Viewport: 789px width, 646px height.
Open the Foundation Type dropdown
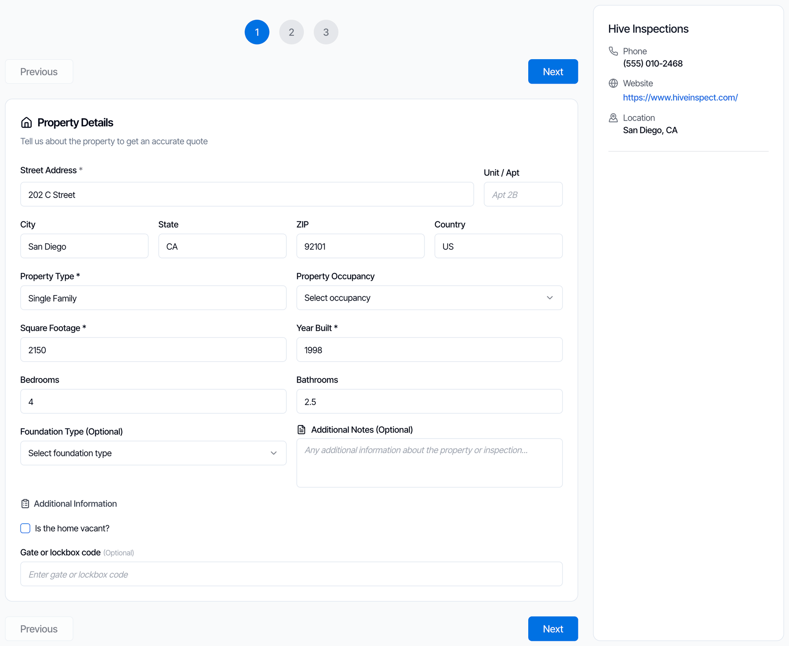coord(153,453)
